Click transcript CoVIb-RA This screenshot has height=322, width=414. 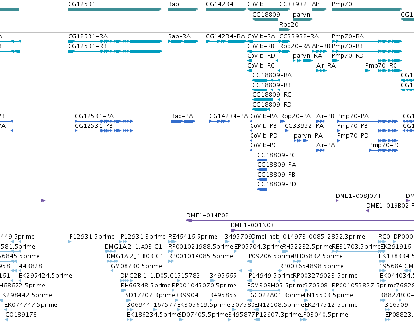261,36
